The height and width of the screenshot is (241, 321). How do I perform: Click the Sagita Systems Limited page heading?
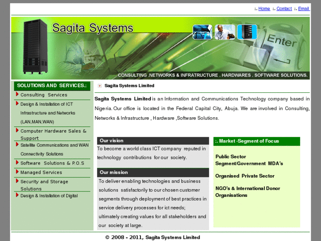pyautogui.click(x=129, y=86)
